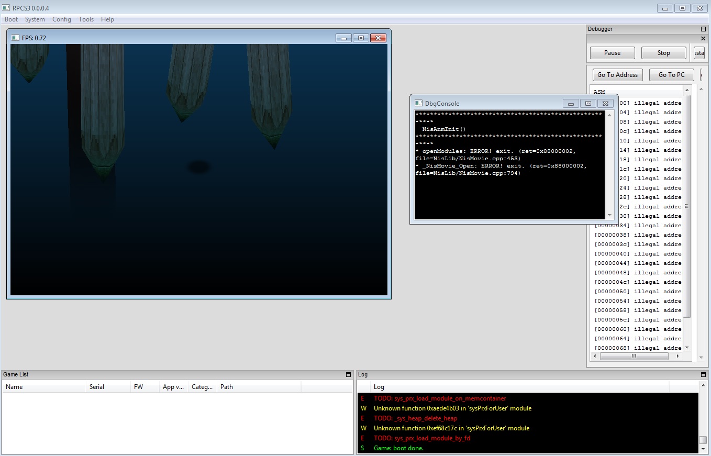The width and height of the screenshot is (711, 456).
Task: Open the Boot menu
Action: point(11,19)
